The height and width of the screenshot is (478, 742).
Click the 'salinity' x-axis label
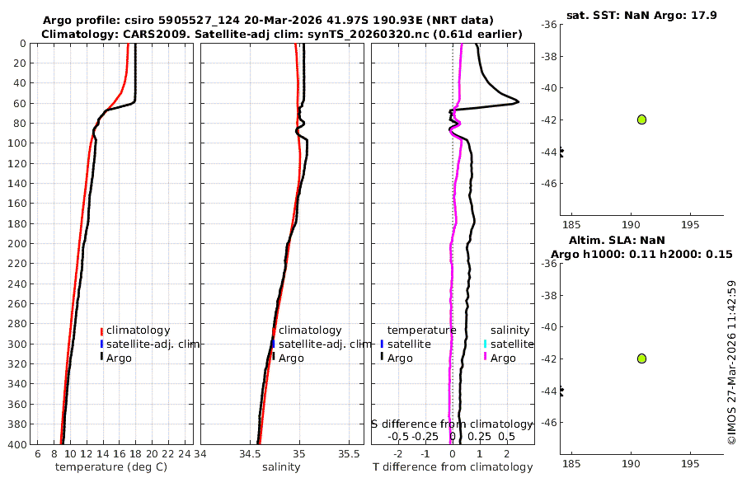(x=281, y=467)
